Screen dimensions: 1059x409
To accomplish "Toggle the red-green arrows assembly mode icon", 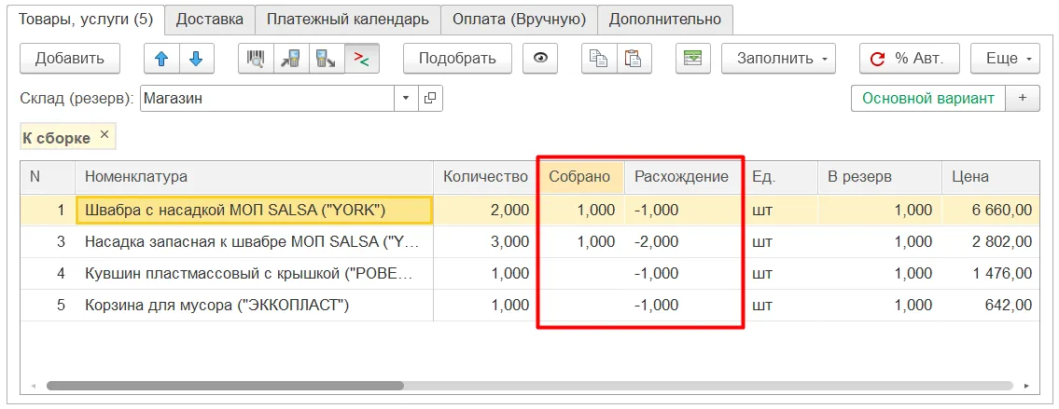I will pos(361,59).
